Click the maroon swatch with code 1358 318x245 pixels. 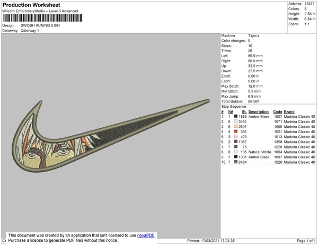click(235, 142)
